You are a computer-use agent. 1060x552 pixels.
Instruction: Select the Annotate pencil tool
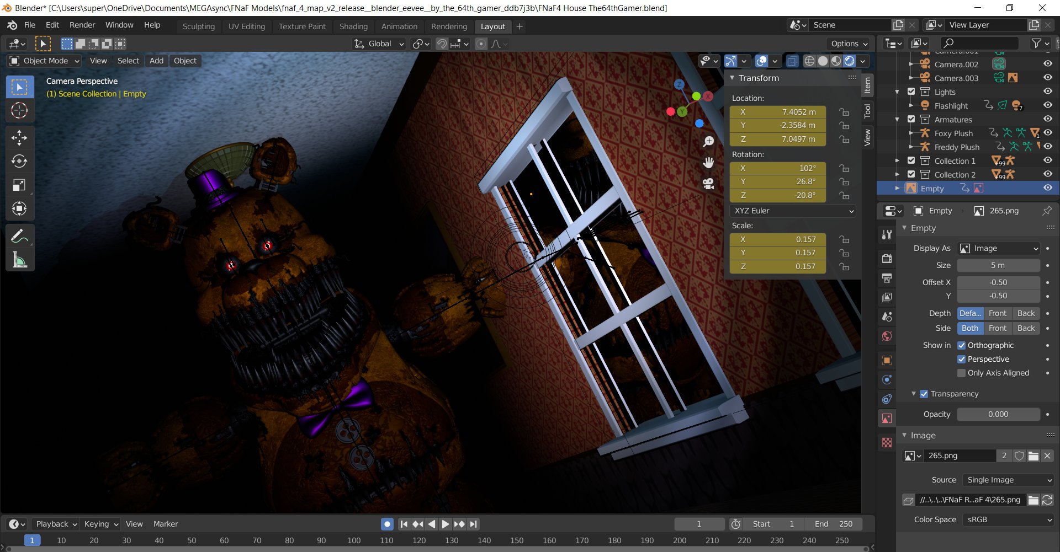19,236
